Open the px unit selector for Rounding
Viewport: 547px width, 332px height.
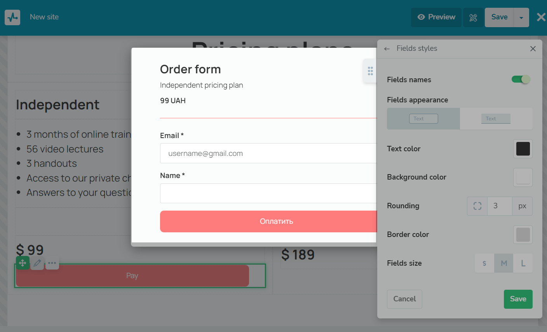click(522, 206)
